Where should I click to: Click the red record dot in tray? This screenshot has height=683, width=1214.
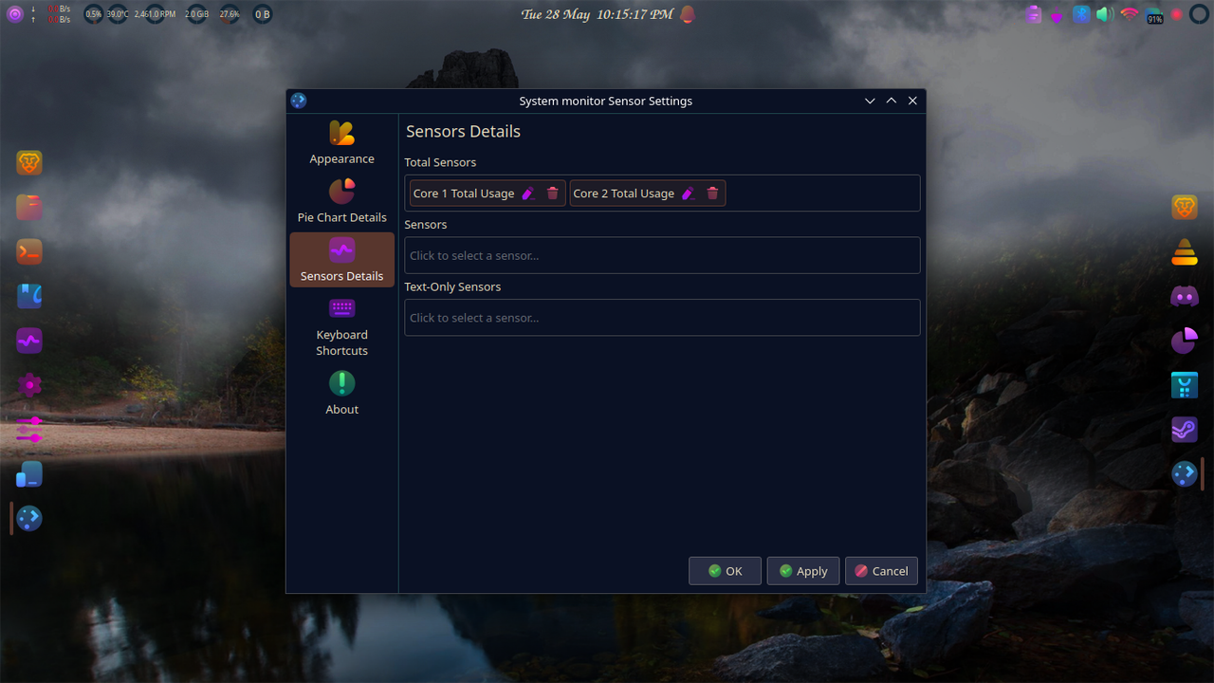1177,14
